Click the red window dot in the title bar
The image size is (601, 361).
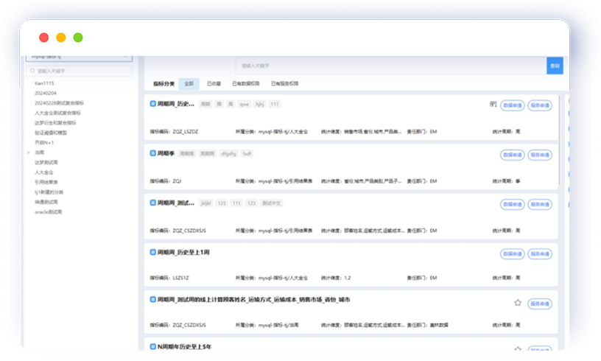click(x=44, y=38)
